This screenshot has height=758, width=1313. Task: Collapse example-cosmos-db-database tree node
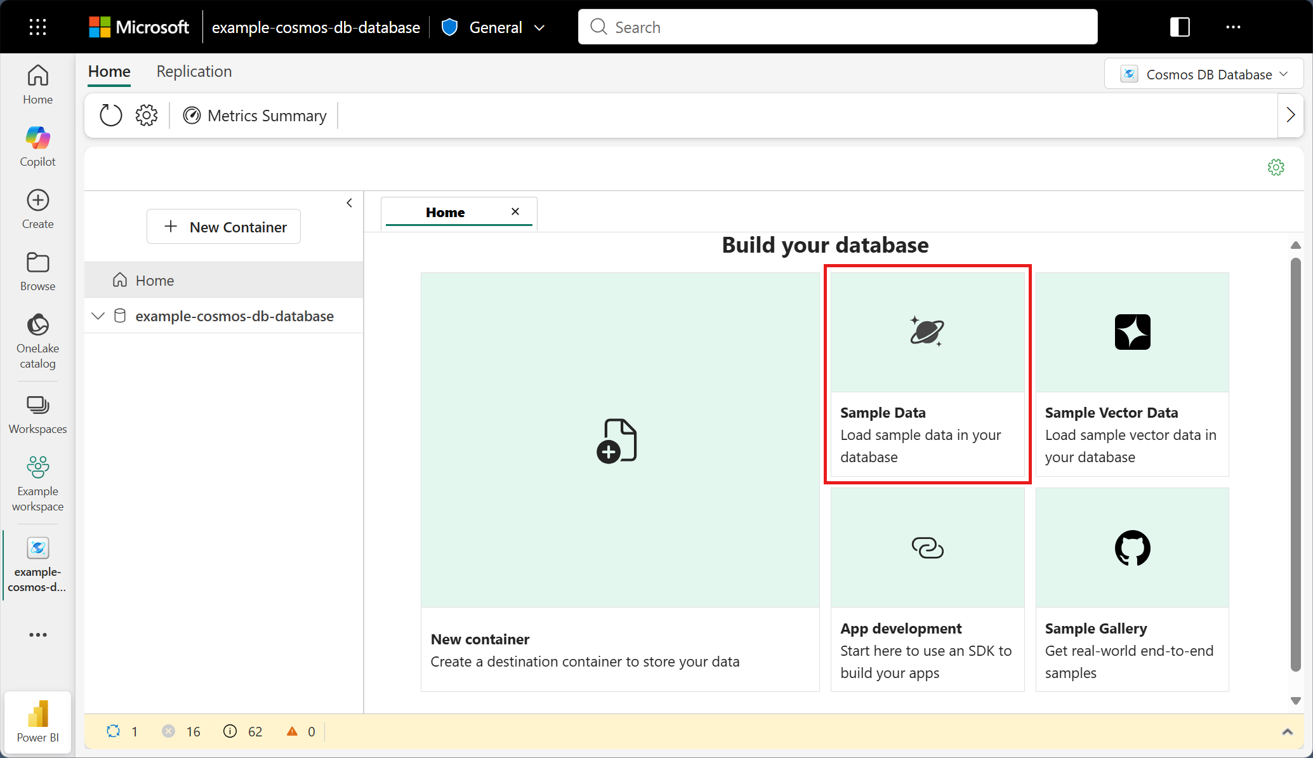pos(98,316)
